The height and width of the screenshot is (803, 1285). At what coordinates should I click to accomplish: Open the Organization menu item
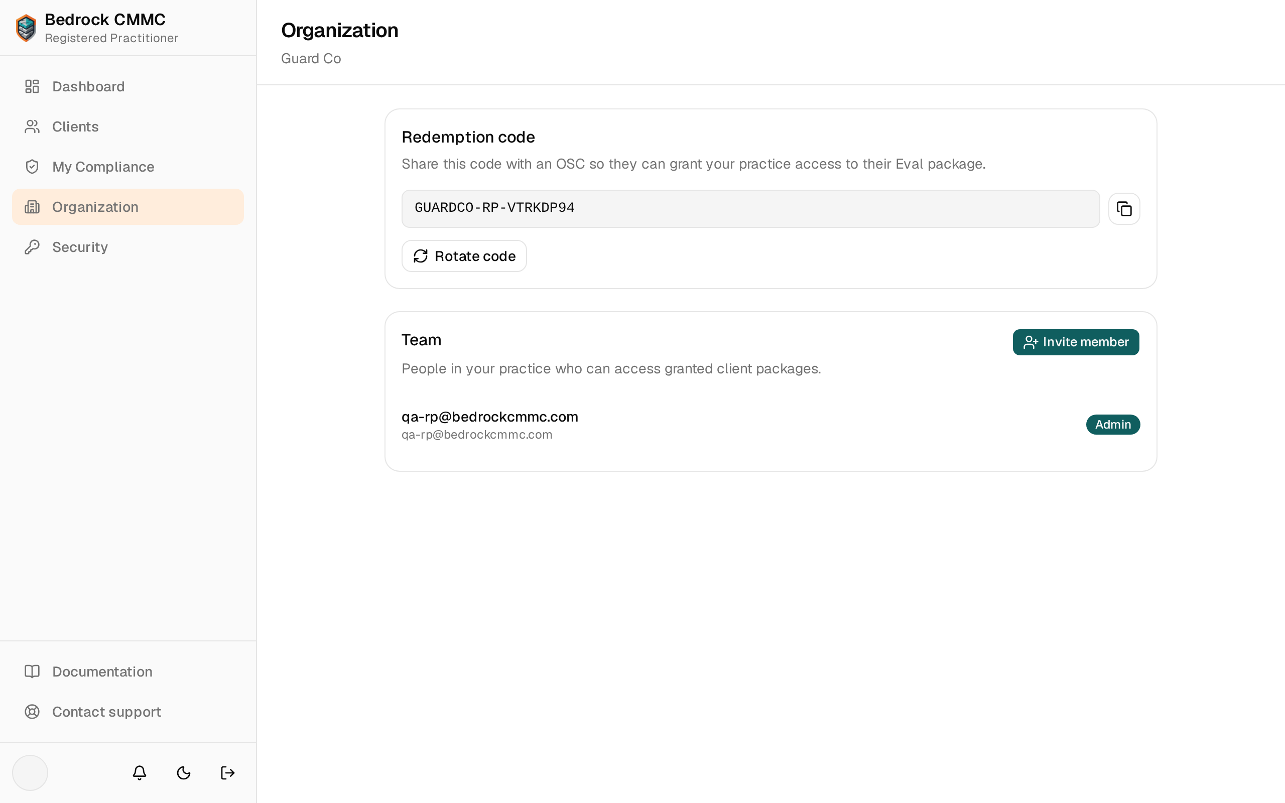point(128,207)
